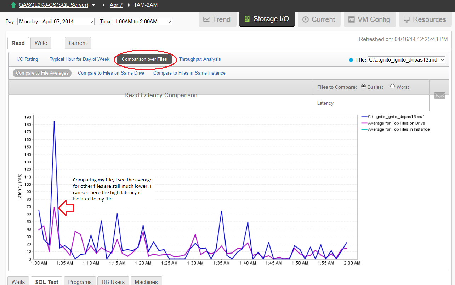The image size is (455, 285).
Task: Switch to the Write tab
Action: click(x=41, y=43)
